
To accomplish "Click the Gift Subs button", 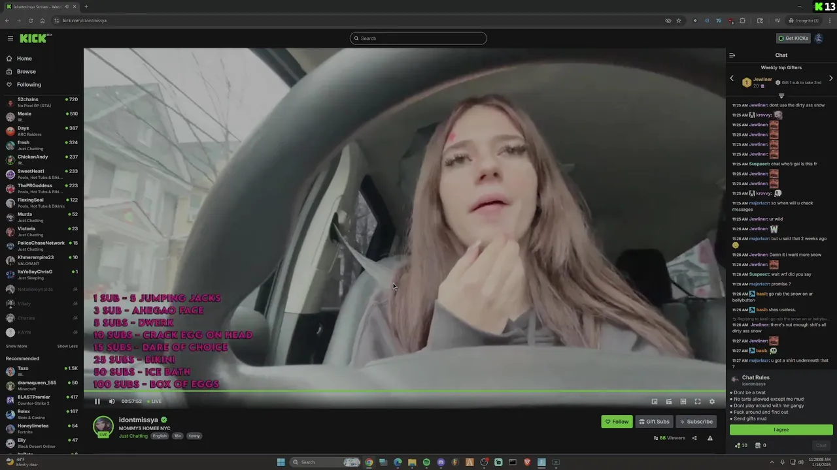I will coord(654,422).
